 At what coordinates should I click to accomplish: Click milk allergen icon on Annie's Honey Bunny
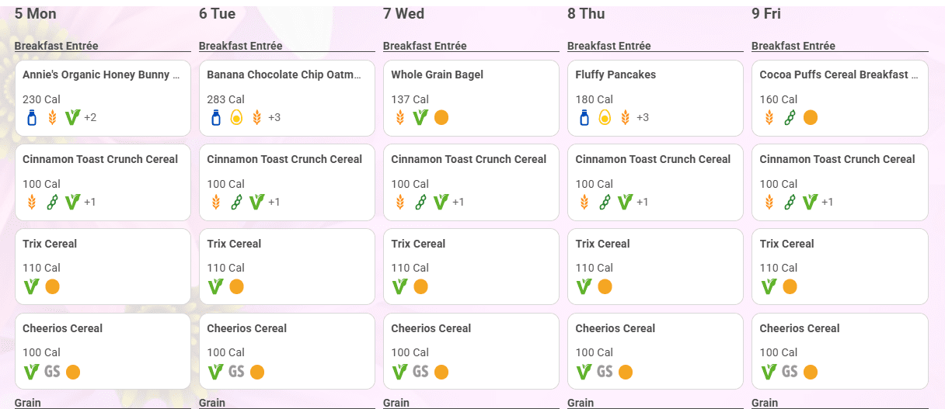pos(31,117)
